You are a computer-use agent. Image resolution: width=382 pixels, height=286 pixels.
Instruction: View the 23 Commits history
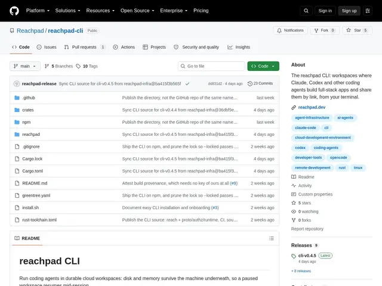pyautogui.click(x=260, y=83)
